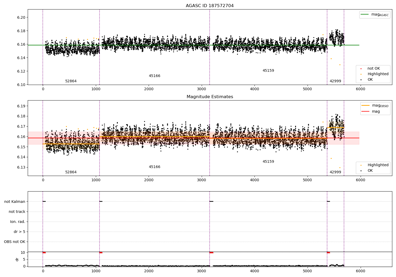
Task: Click the 6.19 y-tick of Magnitude Estimates plot
Action: coord(21,106)
